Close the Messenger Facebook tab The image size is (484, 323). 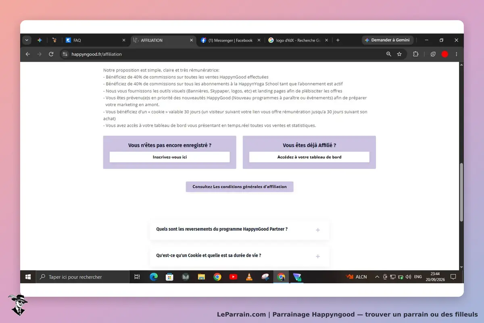pyautogui.click(x=259, y=40)
